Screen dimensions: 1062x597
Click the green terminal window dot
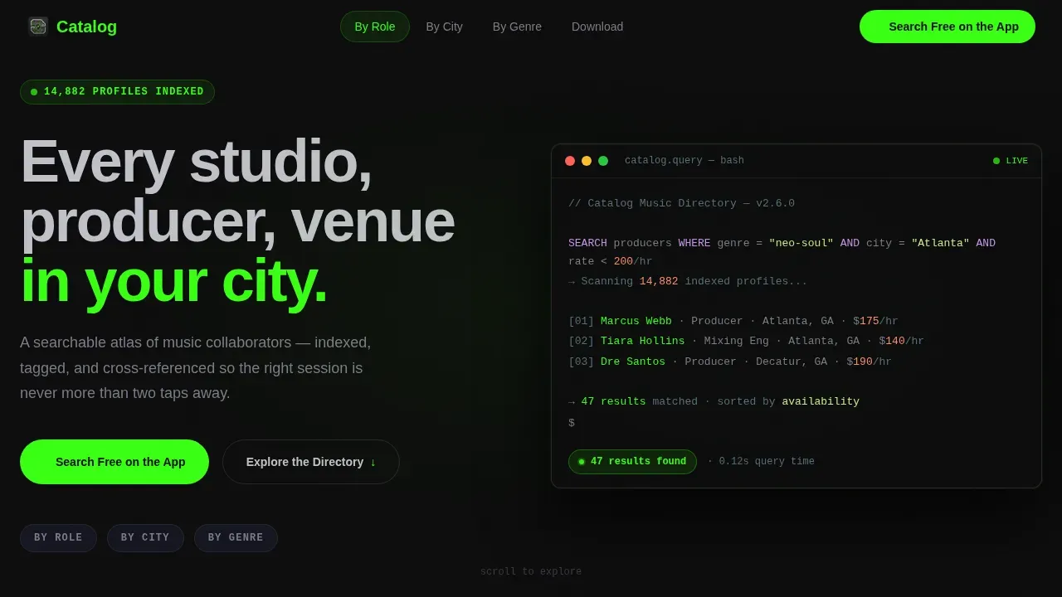coord(603,161)
